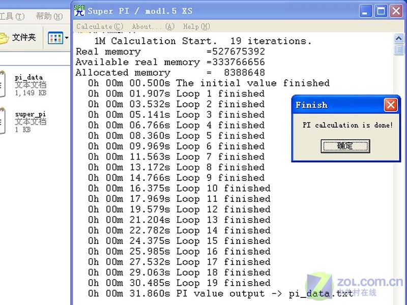Click the 'The initial value finished' line
The image size is (407, 305).
click(x=209, y=83)
